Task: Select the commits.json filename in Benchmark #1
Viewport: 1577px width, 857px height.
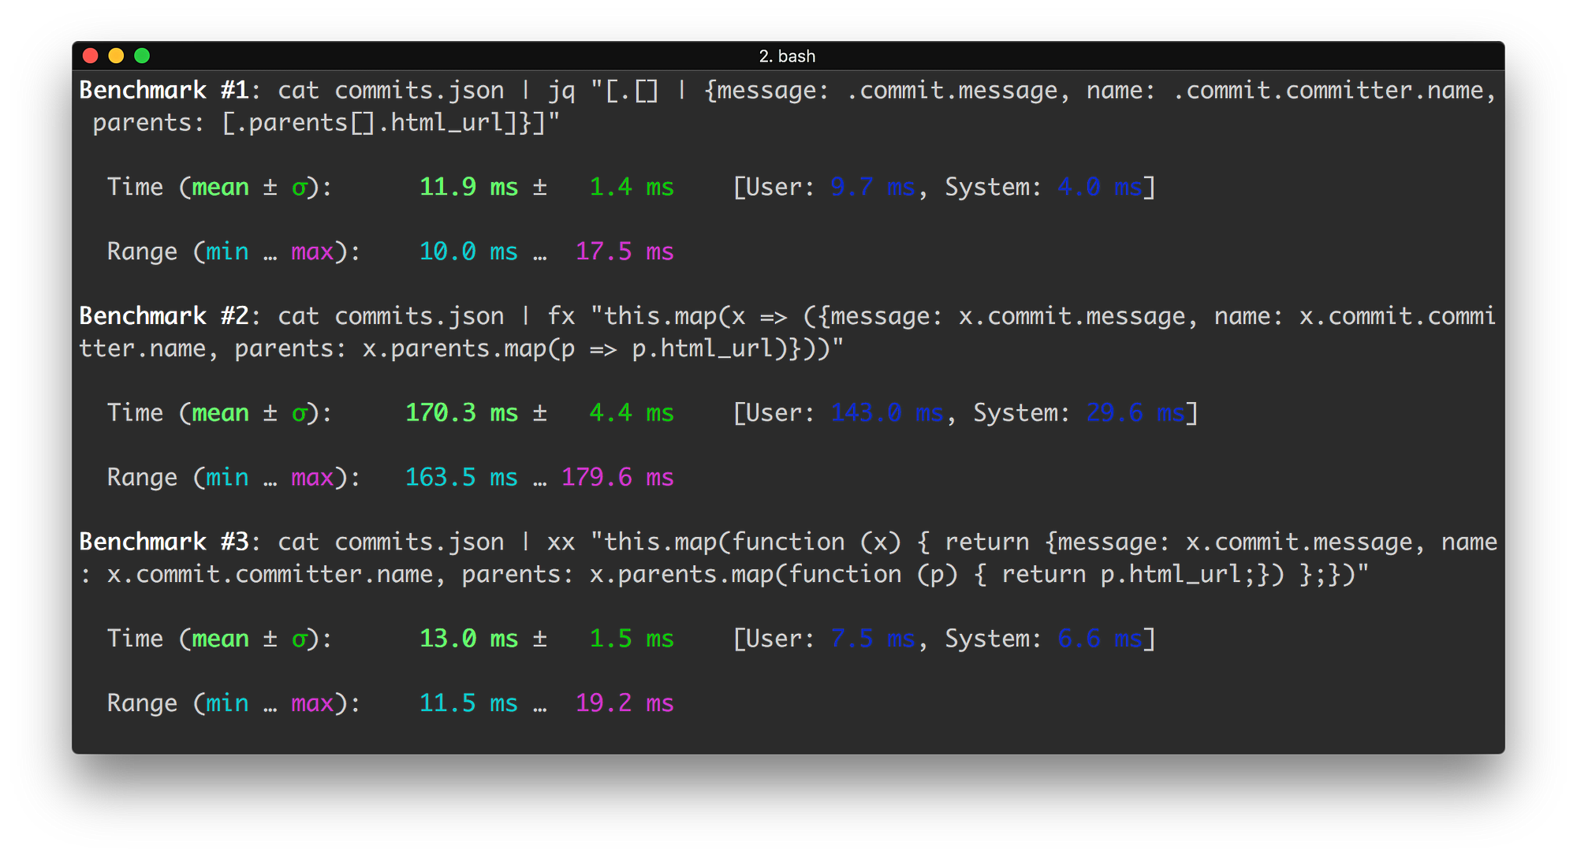Action: [418, 90]
